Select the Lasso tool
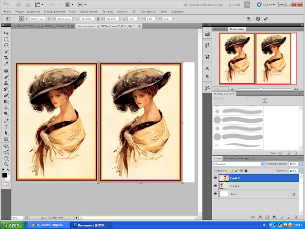The image size is (305, 229). pos(6,46)
